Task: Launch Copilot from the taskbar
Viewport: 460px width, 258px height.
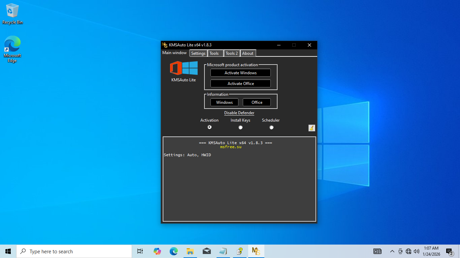Action: click(157, 251)
